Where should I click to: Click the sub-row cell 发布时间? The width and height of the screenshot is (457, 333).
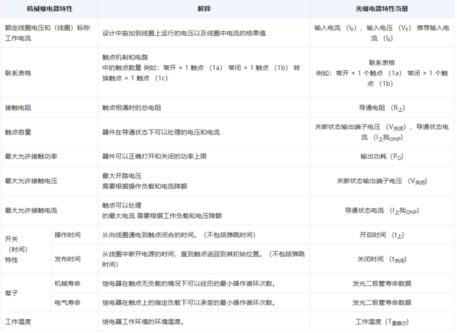click(x=74, y=259)
